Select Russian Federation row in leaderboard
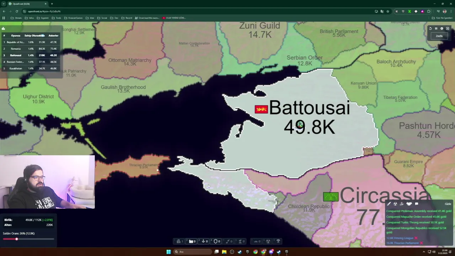The image size is (455, 256). (x=31, y=62)
